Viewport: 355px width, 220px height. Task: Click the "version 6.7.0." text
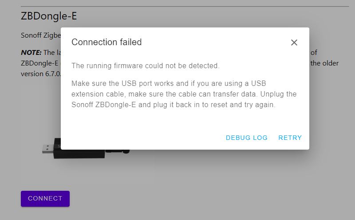[x=41, y=74]
